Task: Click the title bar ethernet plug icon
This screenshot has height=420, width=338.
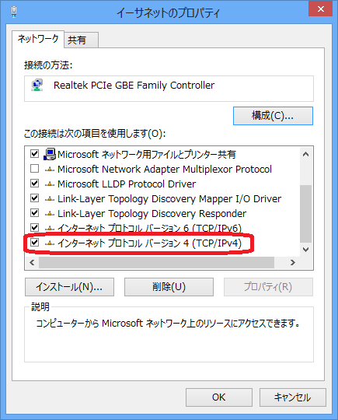Action: point(14,12)
